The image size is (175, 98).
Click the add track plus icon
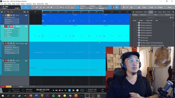pos(28,12)
